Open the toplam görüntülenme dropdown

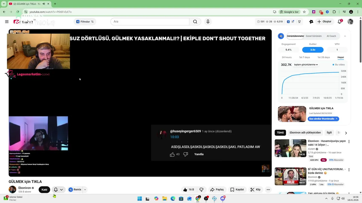306,65
